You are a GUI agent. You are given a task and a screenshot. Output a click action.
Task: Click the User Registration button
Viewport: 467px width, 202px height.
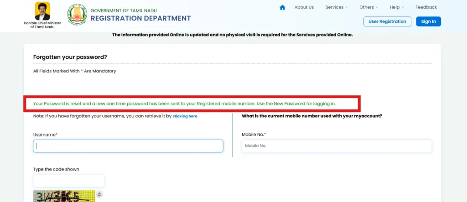click(387, 21)
